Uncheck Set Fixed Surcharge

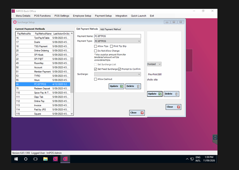[x=95, y=69]
